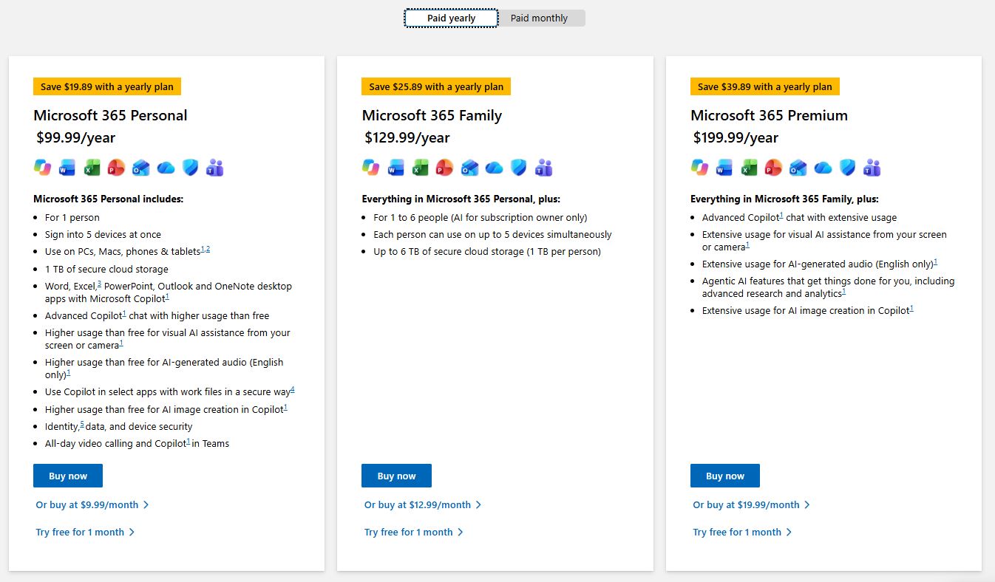Open footnote 1 after 'advanced research and analytics'
The image size is (995, 582).
[843, 291]
